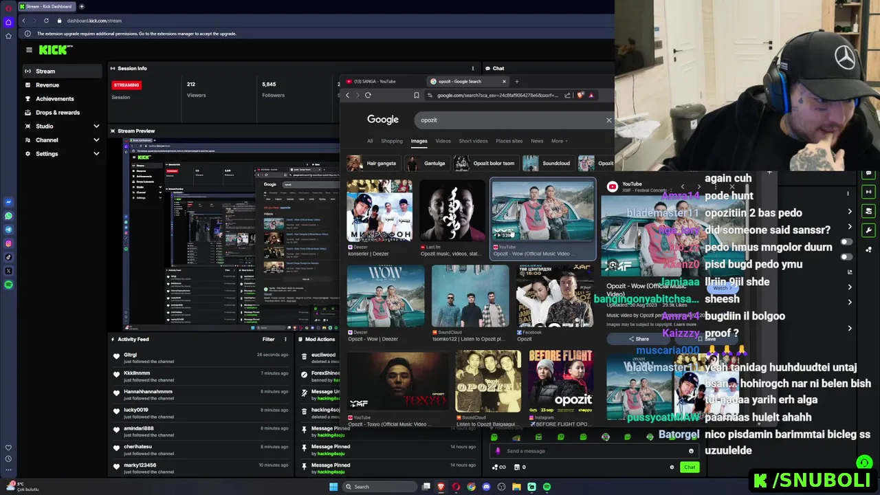880x495 pixels.
Task: Open WhatsApp in Opera sidebar
Action: click(8, 216)
